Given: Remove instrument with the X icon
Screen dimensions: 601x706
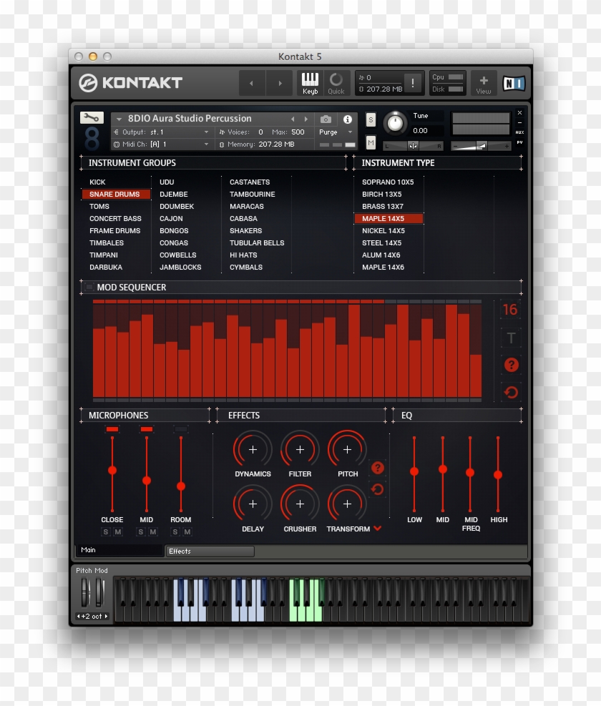Looking at the screenshot, I should [x=519, y=112].
